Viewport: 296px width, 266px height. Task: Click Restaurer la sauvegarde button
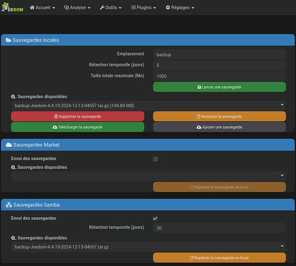coord(219,117)
